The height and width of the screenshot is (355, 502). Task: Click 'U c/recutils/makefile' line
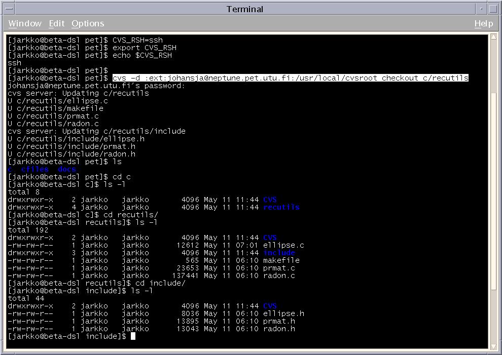[x=55, y=108]
